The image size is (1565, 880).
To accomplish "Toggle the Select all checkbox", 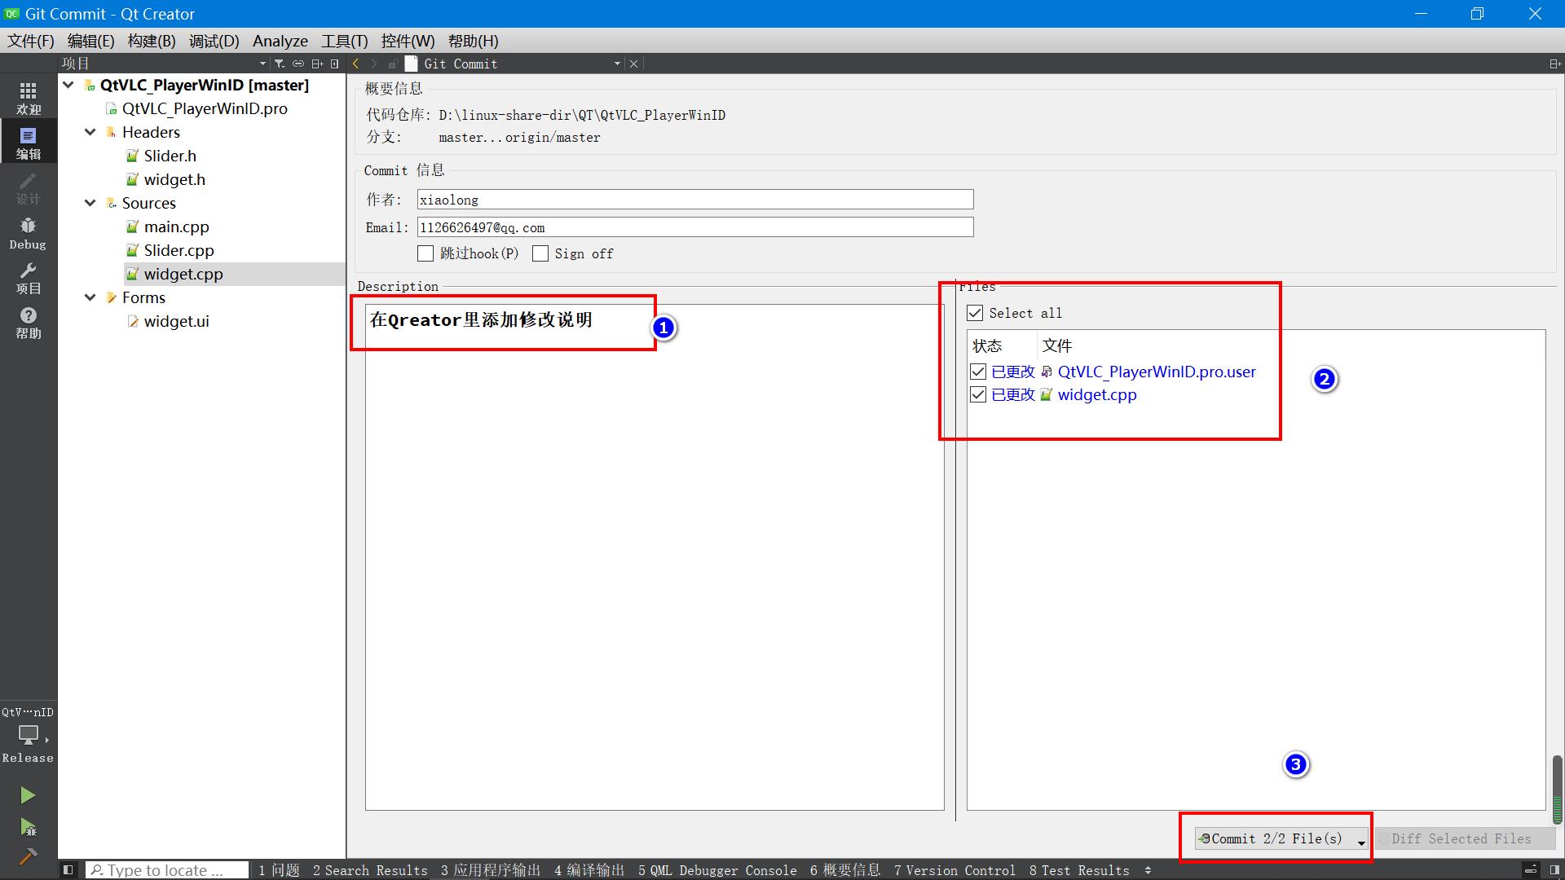I will pos(975,313).
